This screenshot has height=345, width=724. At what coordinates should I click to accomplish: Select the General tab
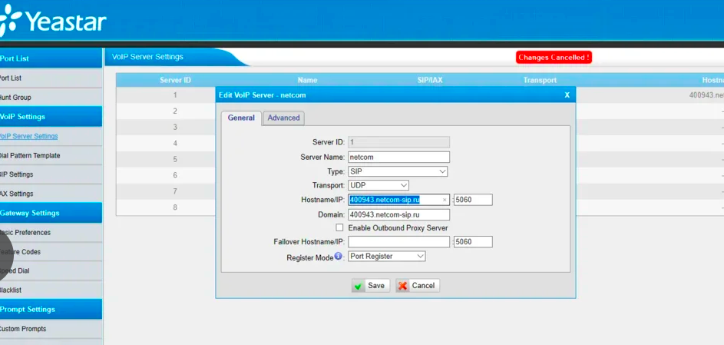pos(241,118)
